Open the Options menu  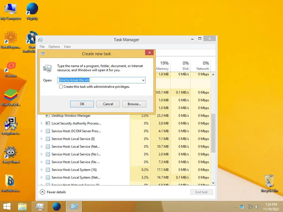(x=54, y=46)
